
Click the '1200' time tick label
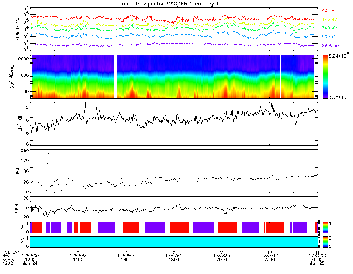point(30,260)
